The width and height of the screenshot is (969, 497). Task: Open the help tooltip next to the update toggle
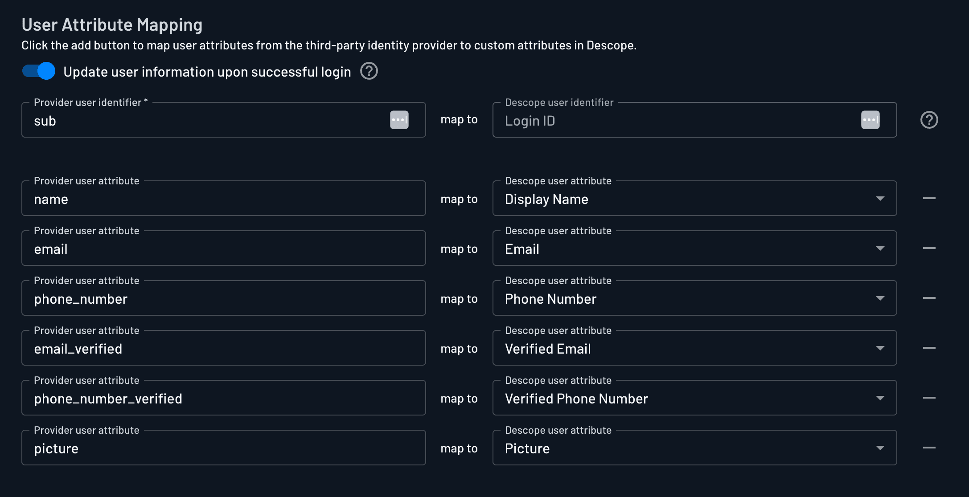tap(369, 71)
